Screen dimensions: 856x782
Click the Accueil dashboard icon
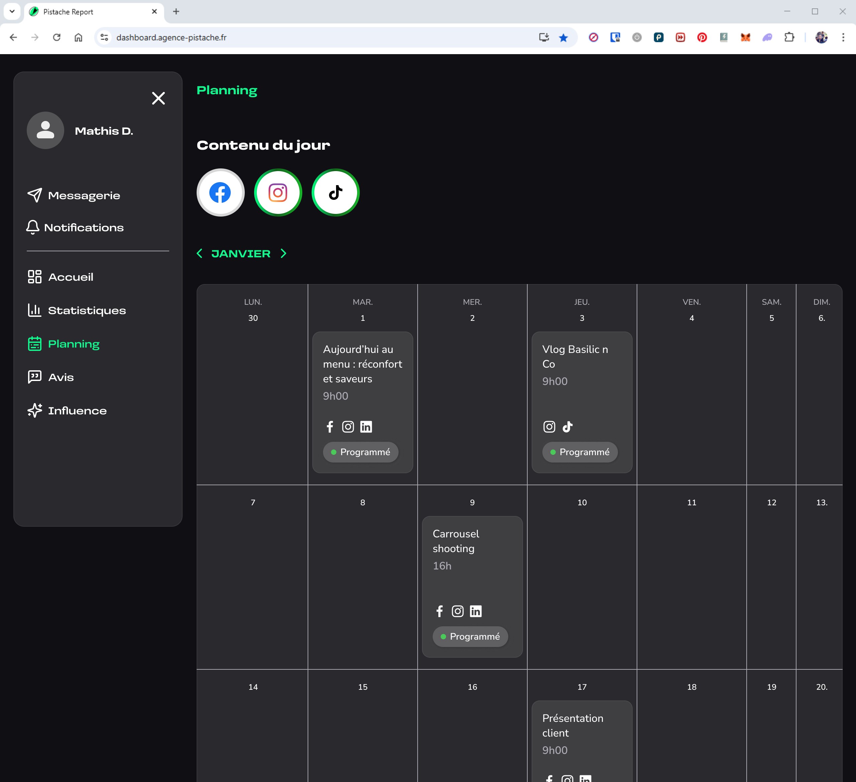click(34, 277)
